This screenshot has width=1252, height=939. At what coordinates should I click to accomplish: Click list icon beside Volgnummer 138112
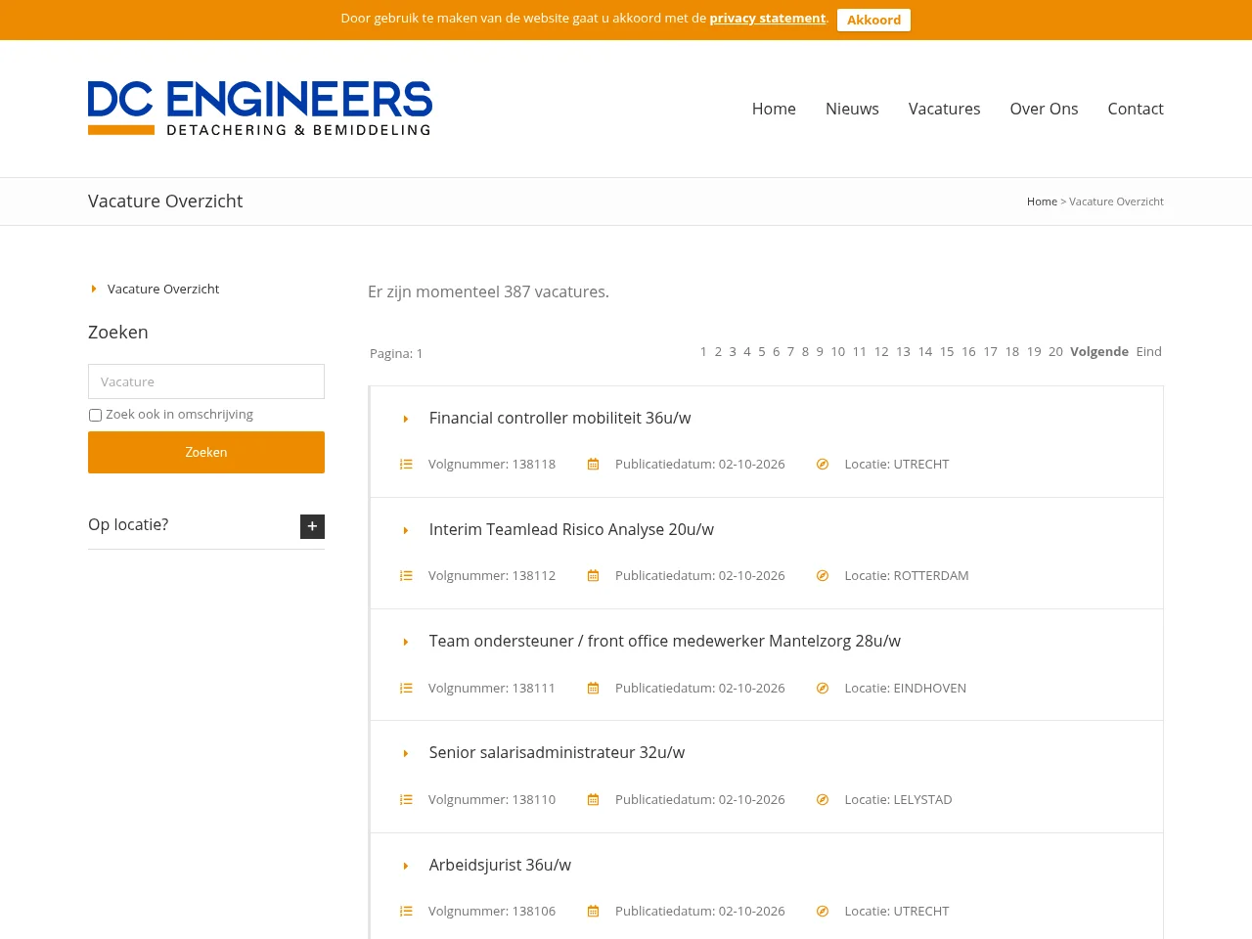click(406, 576)
